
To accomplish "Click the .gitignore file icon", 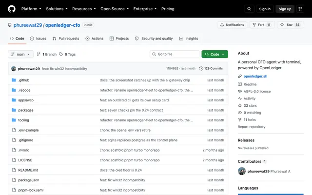I will tap(14, 140).
